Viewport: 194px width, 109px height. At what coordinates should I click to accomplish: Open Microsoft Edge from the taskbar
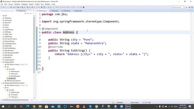tap(28, 106)
